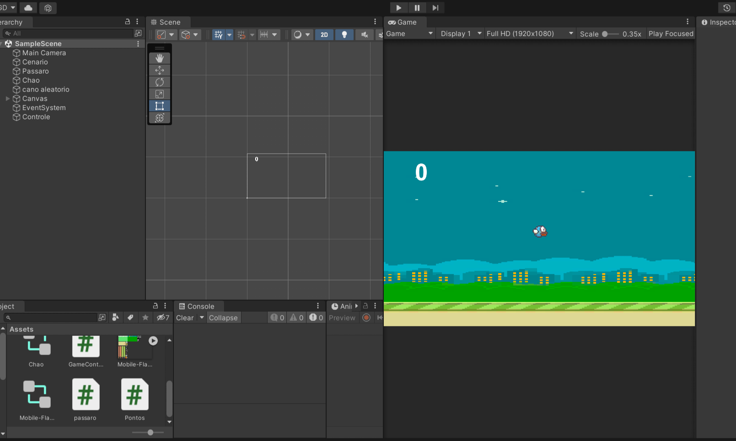
Task: Open the Play Focused dropdown
Action: click(x=671, y=33)
